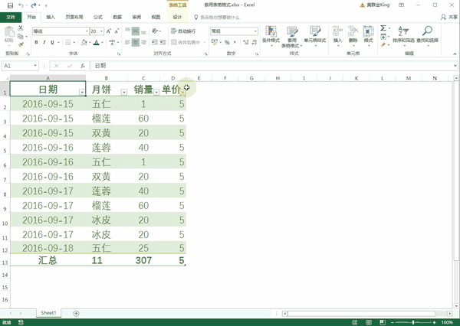The width and height of the screenshot is (460, 326).
Task: Expand the font size dropdown
Action: [x=101, y=31]
